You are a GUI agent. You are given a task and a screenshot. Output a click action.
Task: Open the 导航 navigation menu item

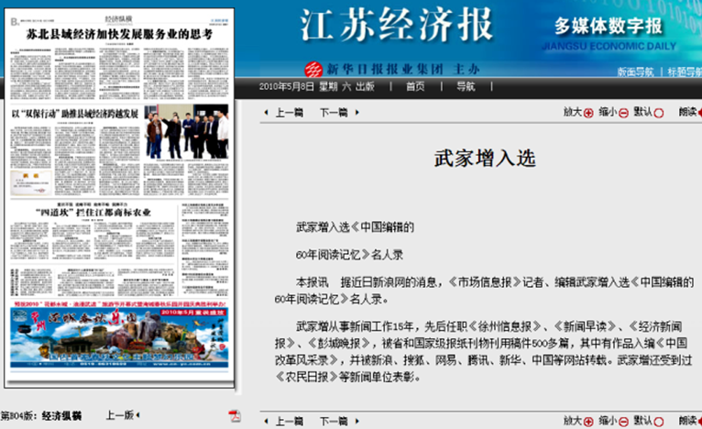(466, 86)
